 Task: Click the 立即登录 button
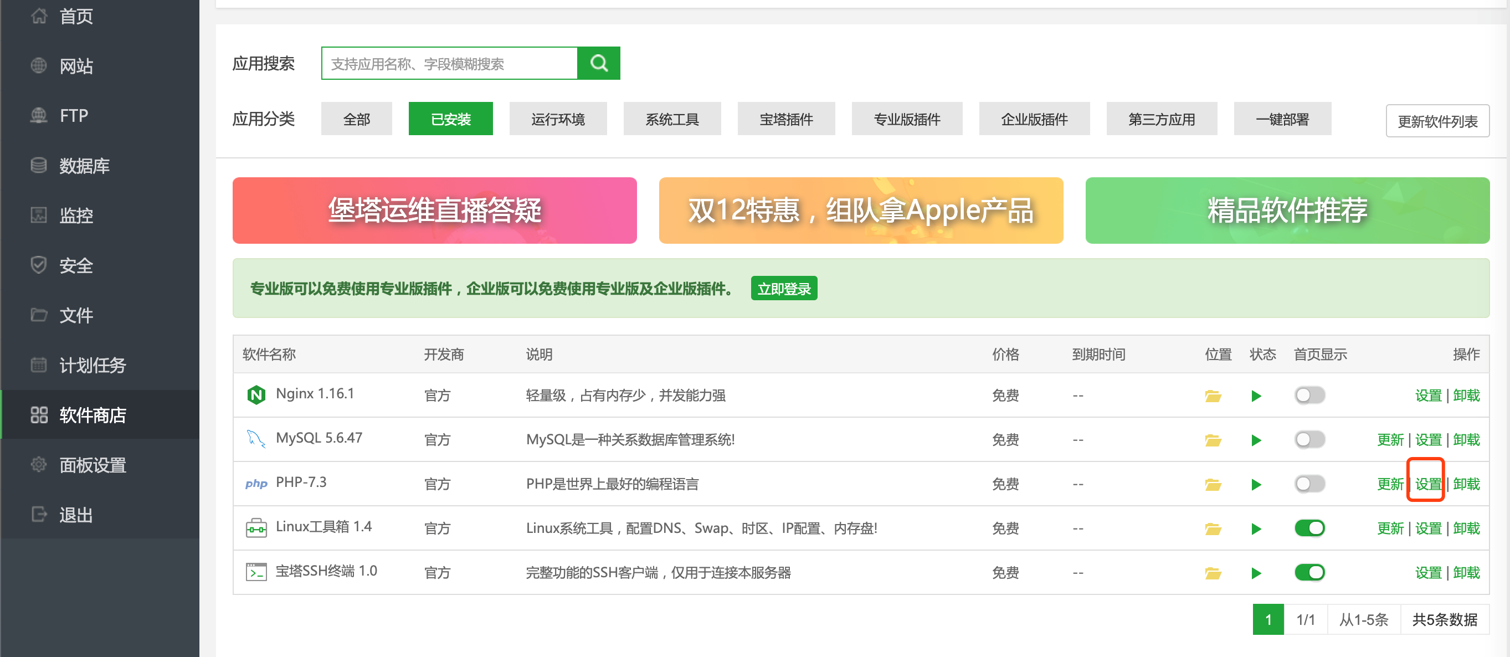784,289
